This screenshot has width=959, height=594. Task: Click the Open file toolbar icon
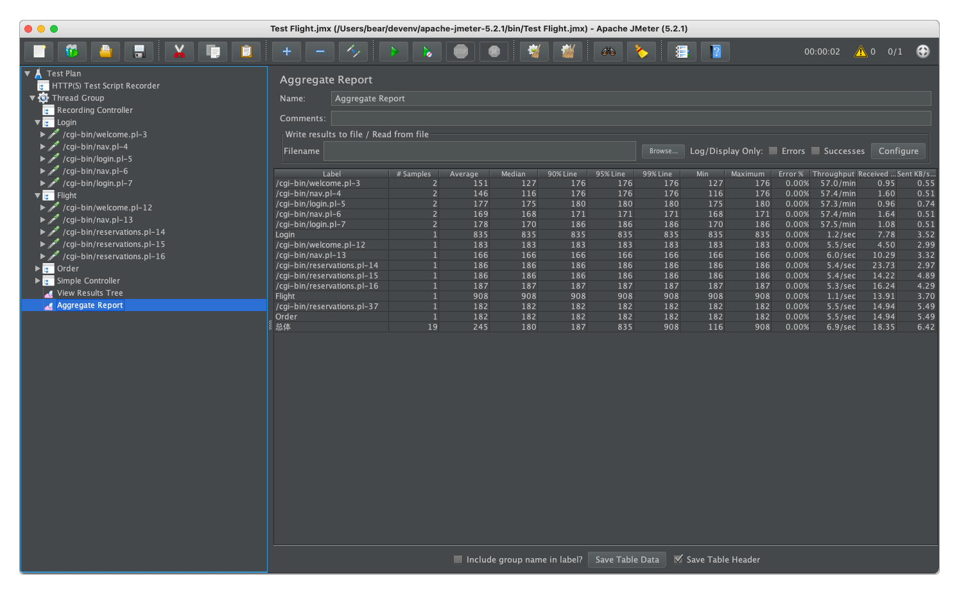(105, 51)
